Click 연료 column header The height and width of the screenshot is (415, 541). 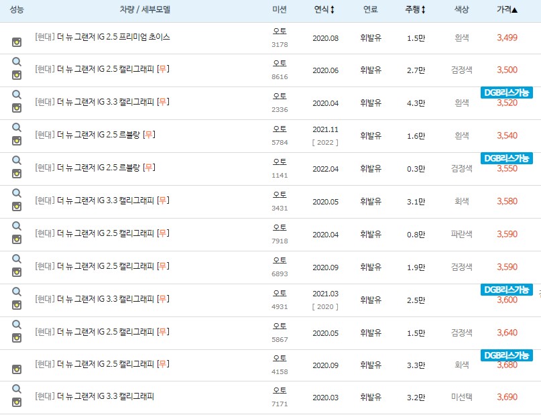tap(371, 9)
